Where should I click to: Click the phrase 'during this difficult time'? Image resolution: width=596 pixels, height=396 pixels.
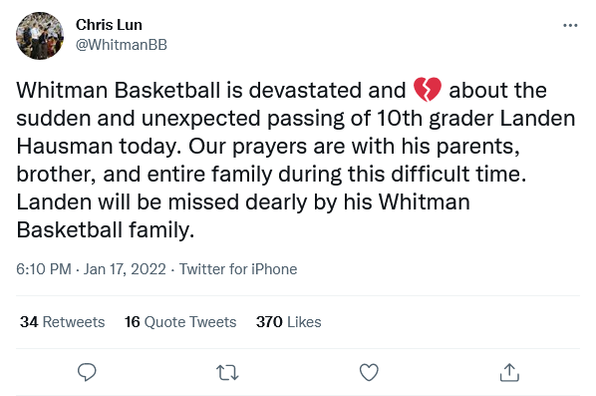point(402,175)
